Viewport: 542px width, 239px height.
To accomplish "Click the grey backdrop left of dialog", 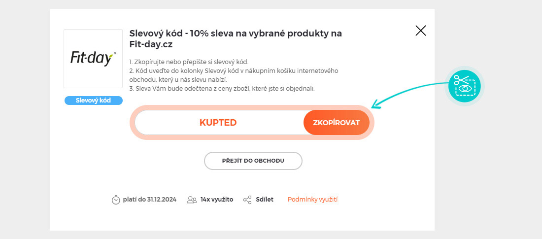I will (25, 119).
